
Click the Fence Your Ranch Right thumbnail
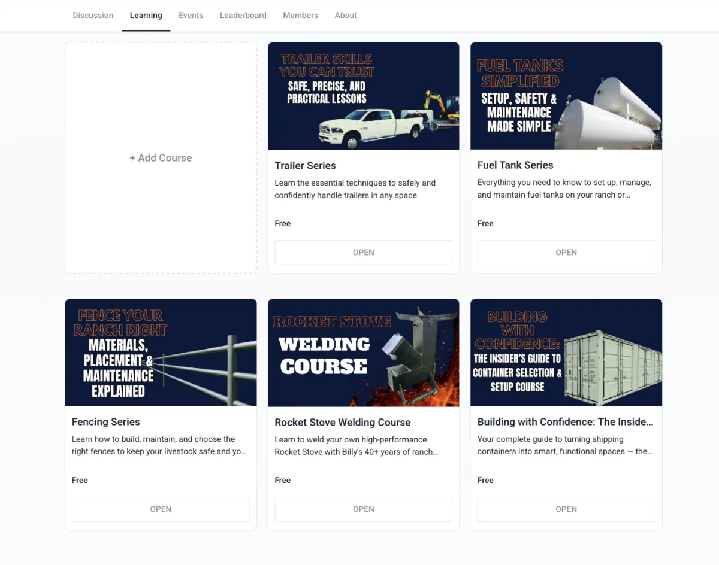click(x=161, y=353)
